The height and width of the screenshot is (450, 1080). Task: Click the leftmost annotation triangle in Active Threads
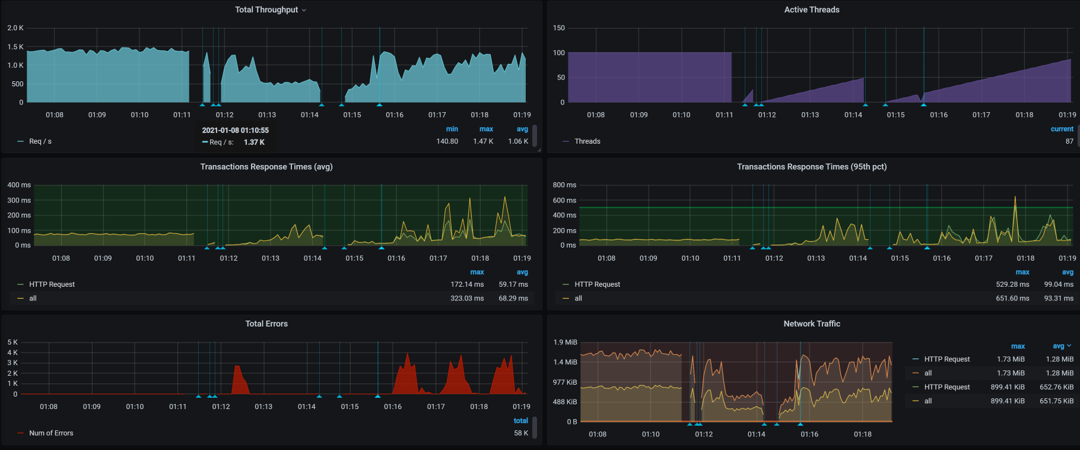tap(745, 105)
